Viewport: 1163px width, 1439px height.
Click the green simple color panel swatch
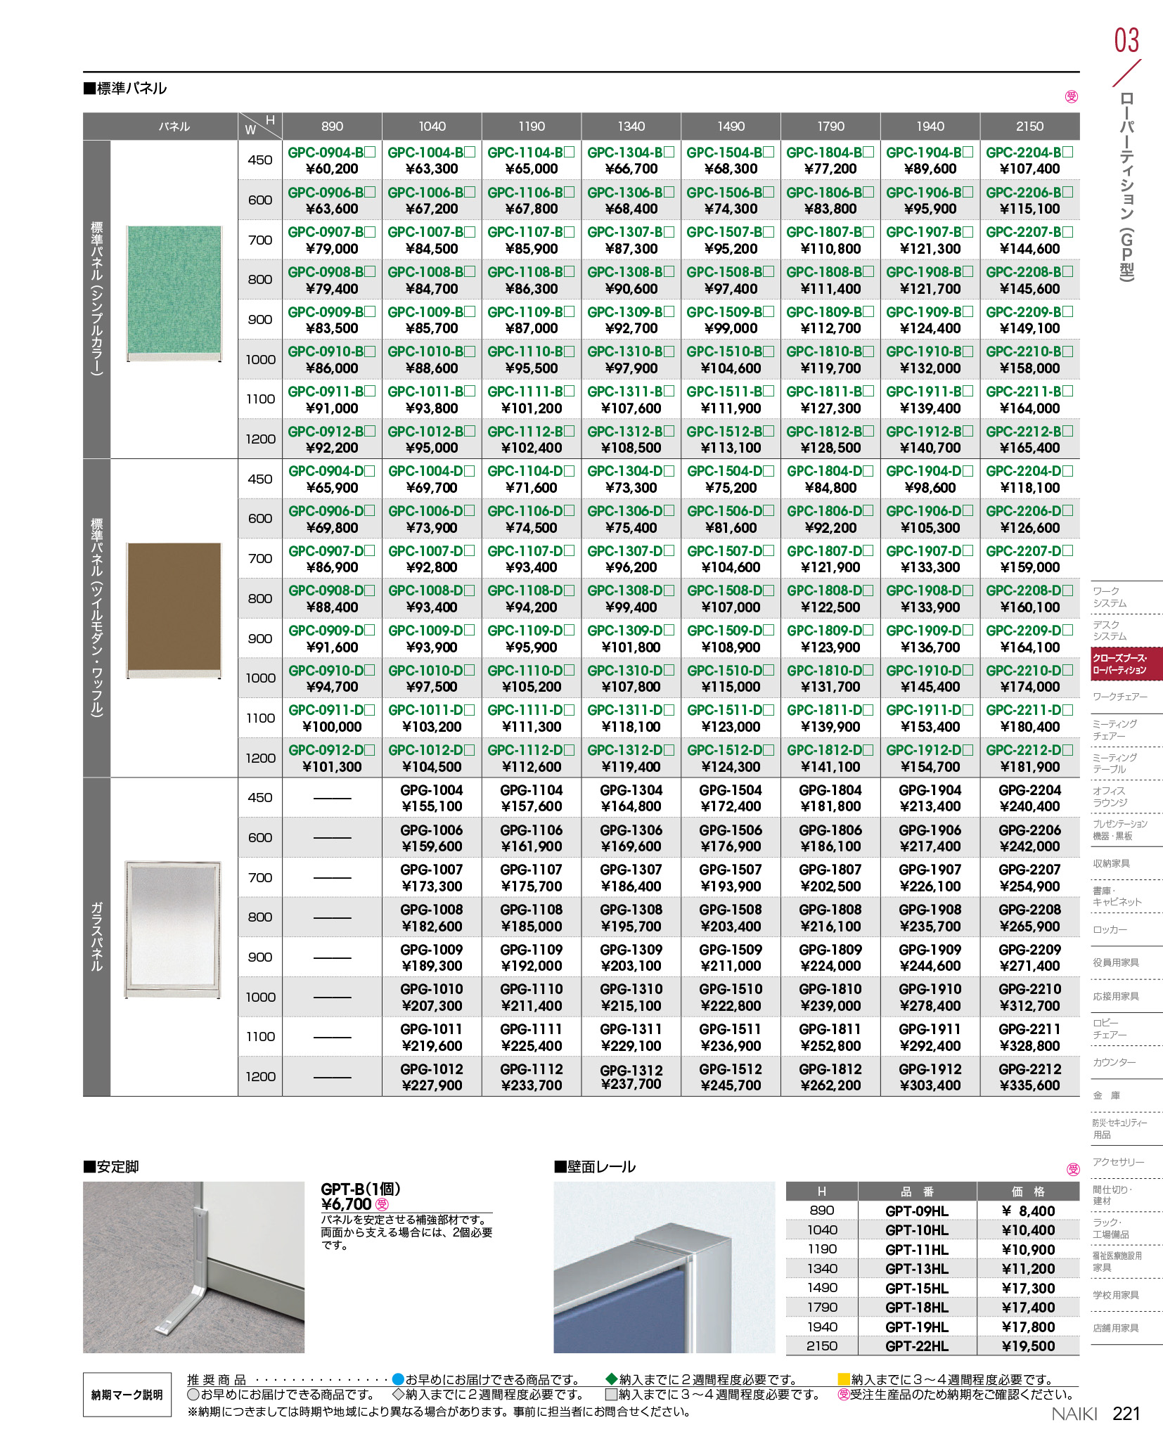click(174, 292)
